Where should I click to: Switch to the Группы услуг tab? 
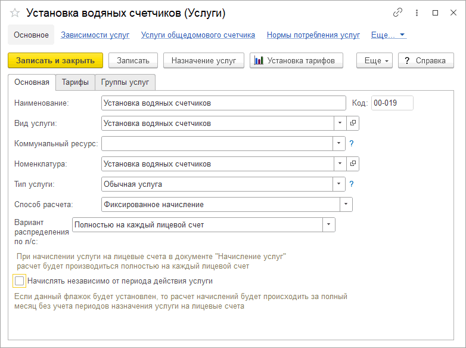pos(125,82)
